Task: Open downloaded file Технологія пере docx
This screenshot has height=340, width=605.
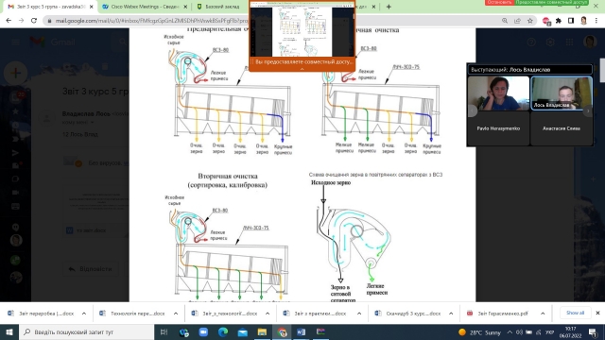Action: [133, 314]
